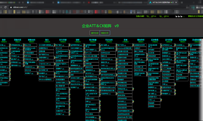Click the 共享模块 technique box
Image resolution: width=203 pixels, height=121 pixels.
(x=46, y=67)
